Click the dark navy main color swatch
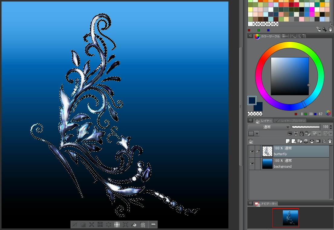Viewport: 334px width, 230px height. click(252, 100)
